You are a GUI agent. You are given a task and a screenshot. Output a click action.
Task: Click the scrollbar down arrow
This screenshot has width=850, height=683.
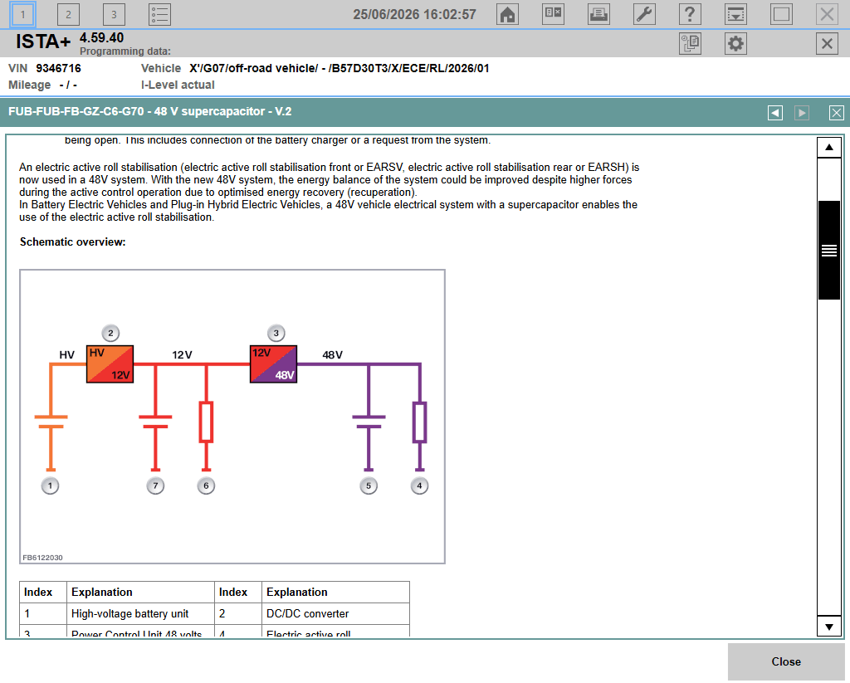click(x=829, y=627)
